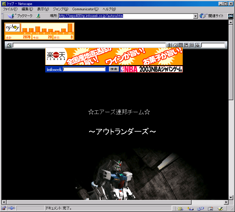Click the cgiboy counter logo
Viewport: 235px width, 212px height.
[x=13, y=27]
